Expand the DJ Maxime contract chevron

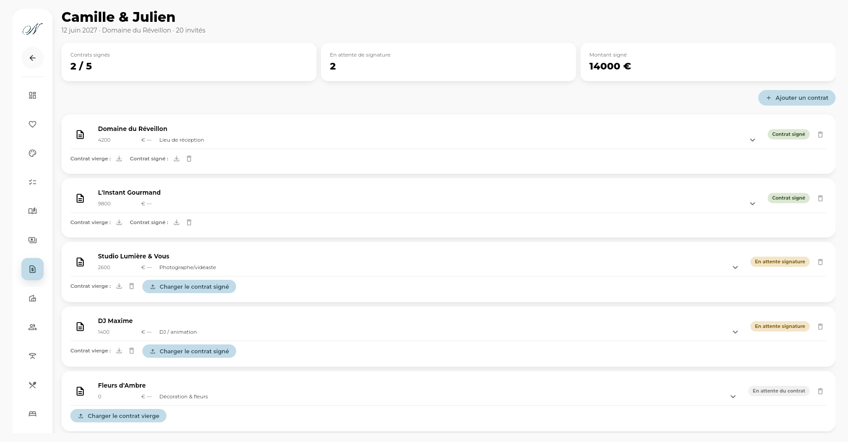735,332
